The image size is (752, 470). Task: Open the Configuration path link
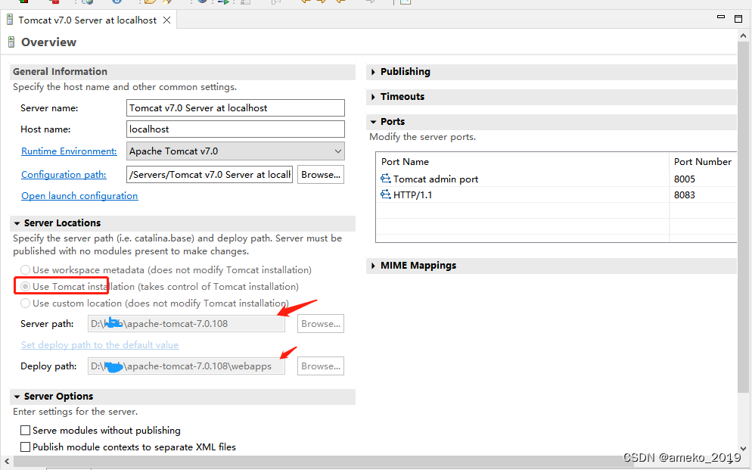tap(64, 175)
